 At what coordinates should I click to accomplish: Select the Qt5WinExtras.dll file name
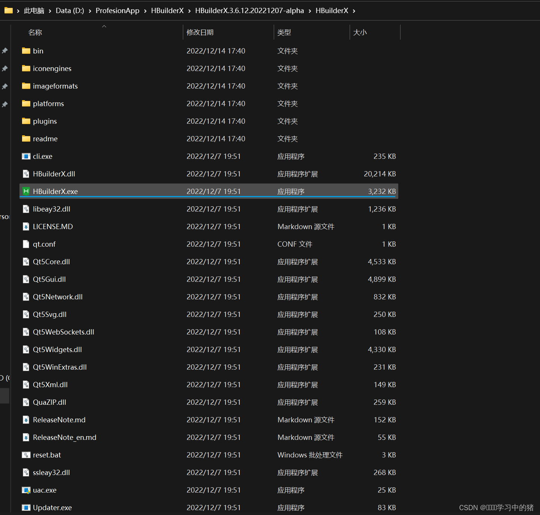click(x=60, y=367)
